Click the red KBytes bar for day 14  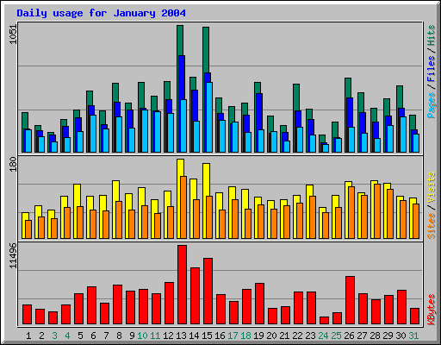click(x=195, y=296)
